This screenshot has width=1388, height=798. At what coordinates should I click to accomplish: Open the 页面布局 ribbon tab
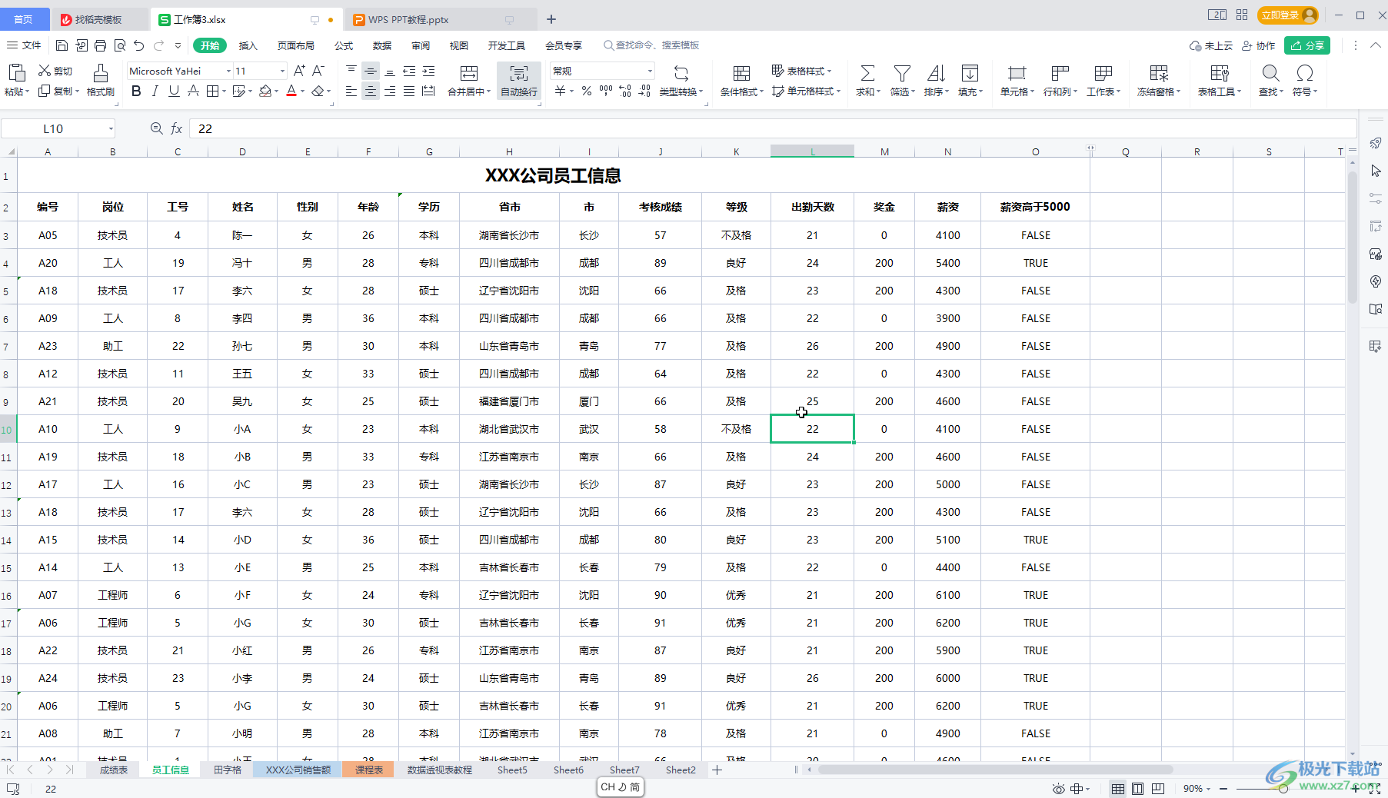(296, 45)
